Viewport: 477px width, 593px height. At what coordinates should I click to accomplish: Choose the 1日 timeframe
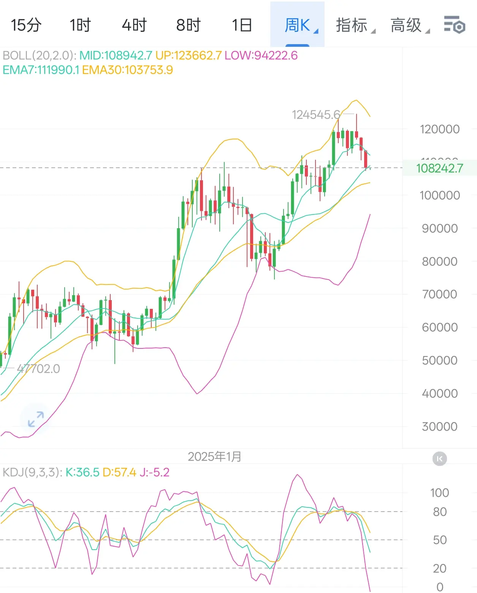242,25
